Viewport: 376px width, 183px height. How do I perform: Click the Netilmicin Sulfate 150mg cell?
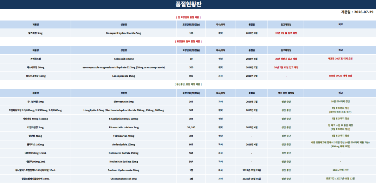(x=123, y=153)
